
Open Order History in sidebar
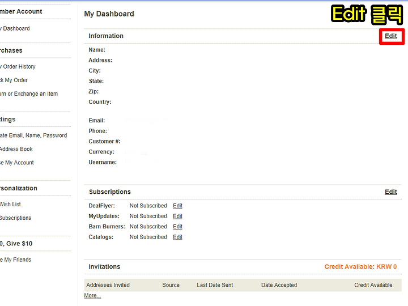(x=18, y=67)
